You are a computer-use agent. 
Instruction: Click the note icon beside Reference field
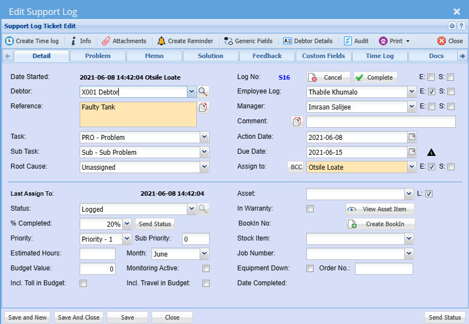[x=204, y=107]
